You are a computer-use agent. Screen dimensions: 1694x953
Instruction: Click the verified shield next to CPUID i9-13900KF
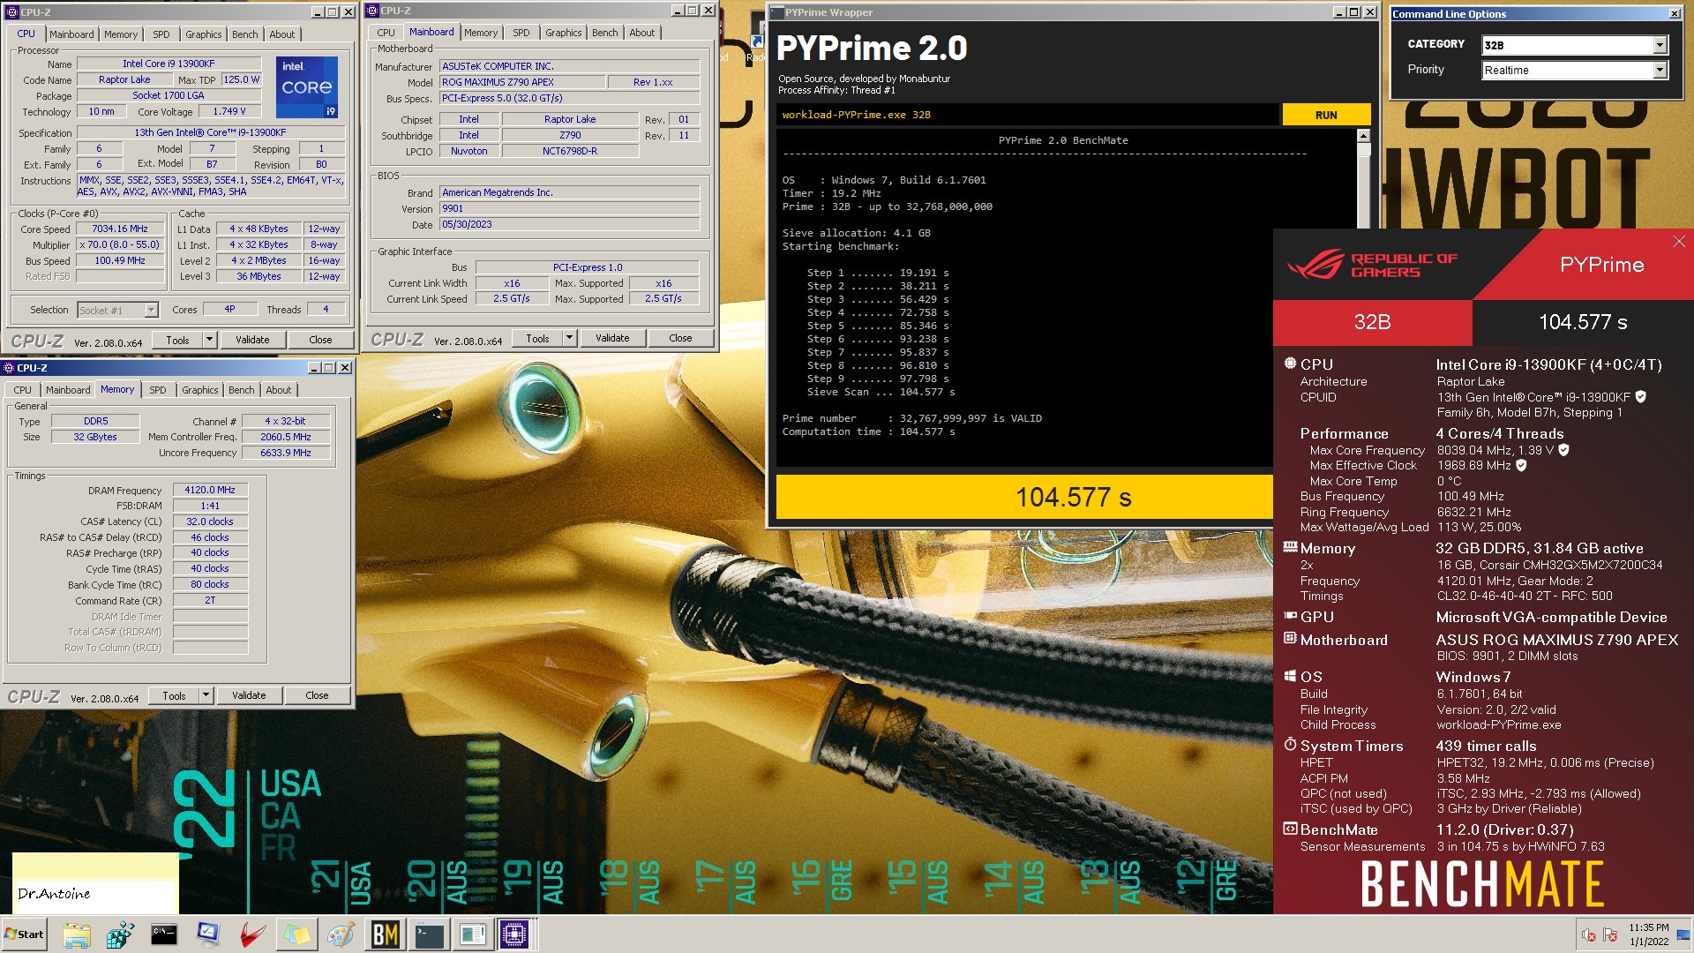1640,397
